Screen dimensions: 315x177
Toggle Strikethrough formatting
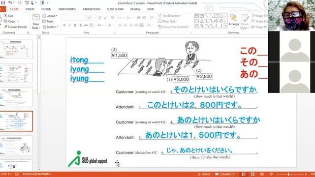coord(86,25)
